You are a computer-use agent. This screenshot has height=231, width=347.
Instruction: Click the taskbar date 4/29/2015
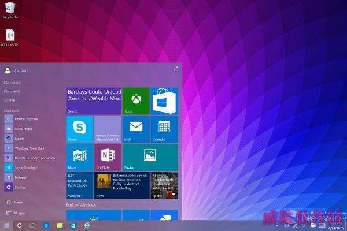click(335, 228)
